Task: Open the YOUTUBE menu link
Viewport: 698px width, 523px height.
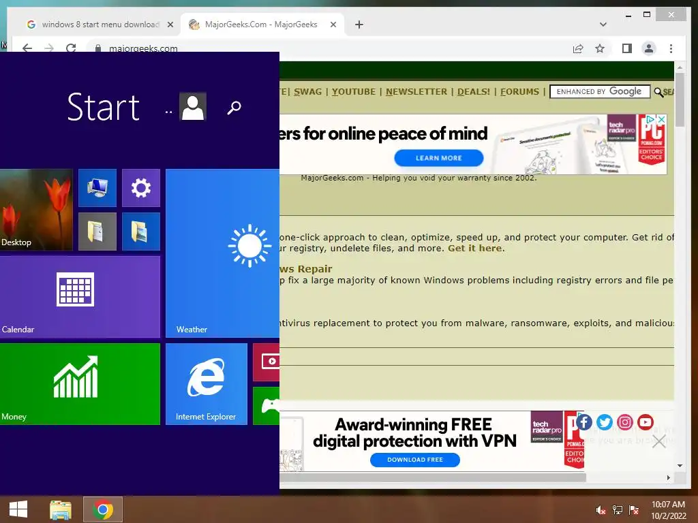Action: pyautogui.click(x=354, y=92)
